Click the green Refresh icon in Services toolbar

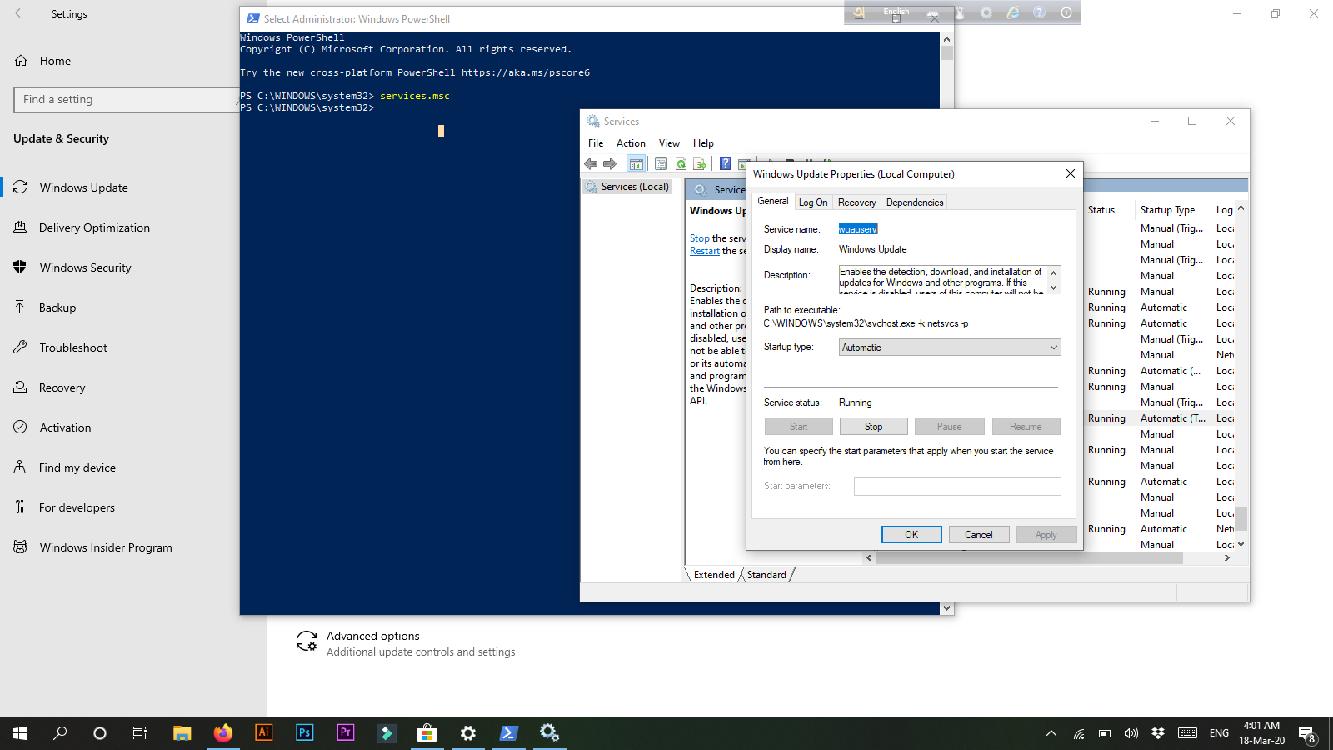point(681,163)
